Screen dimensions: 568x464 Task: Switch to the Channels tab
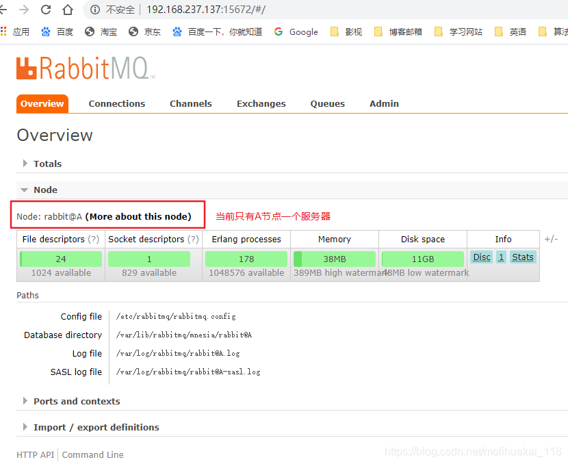point(190,103)
